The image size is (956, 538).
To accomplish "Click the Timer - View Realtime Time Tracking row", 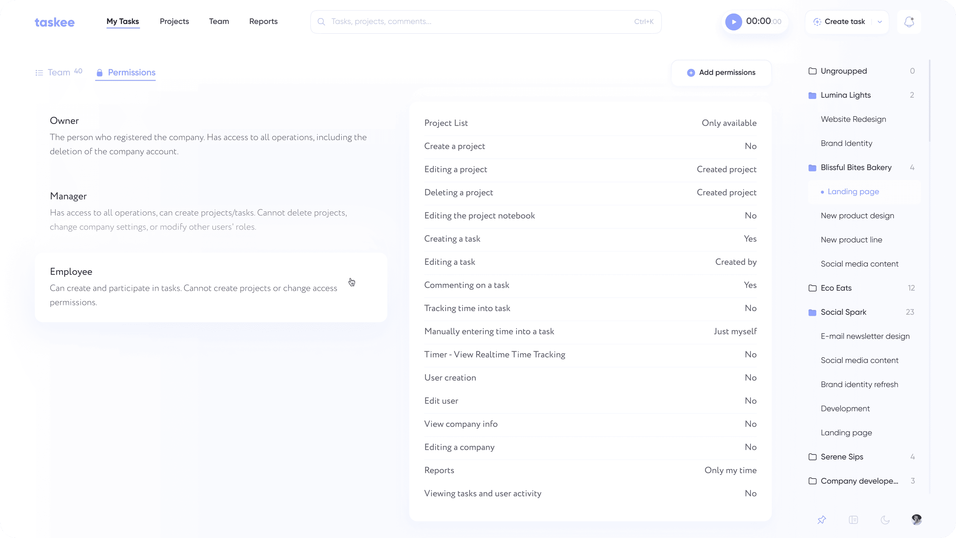I will coord(590,355).
